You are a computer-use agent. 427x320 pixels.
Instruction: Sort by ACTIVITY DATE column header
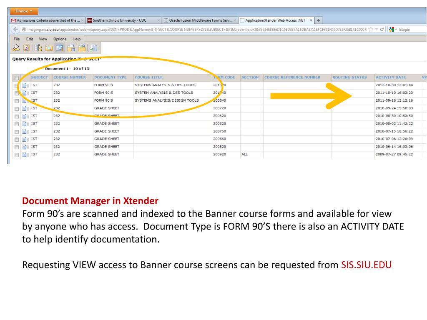click(390, 77)
